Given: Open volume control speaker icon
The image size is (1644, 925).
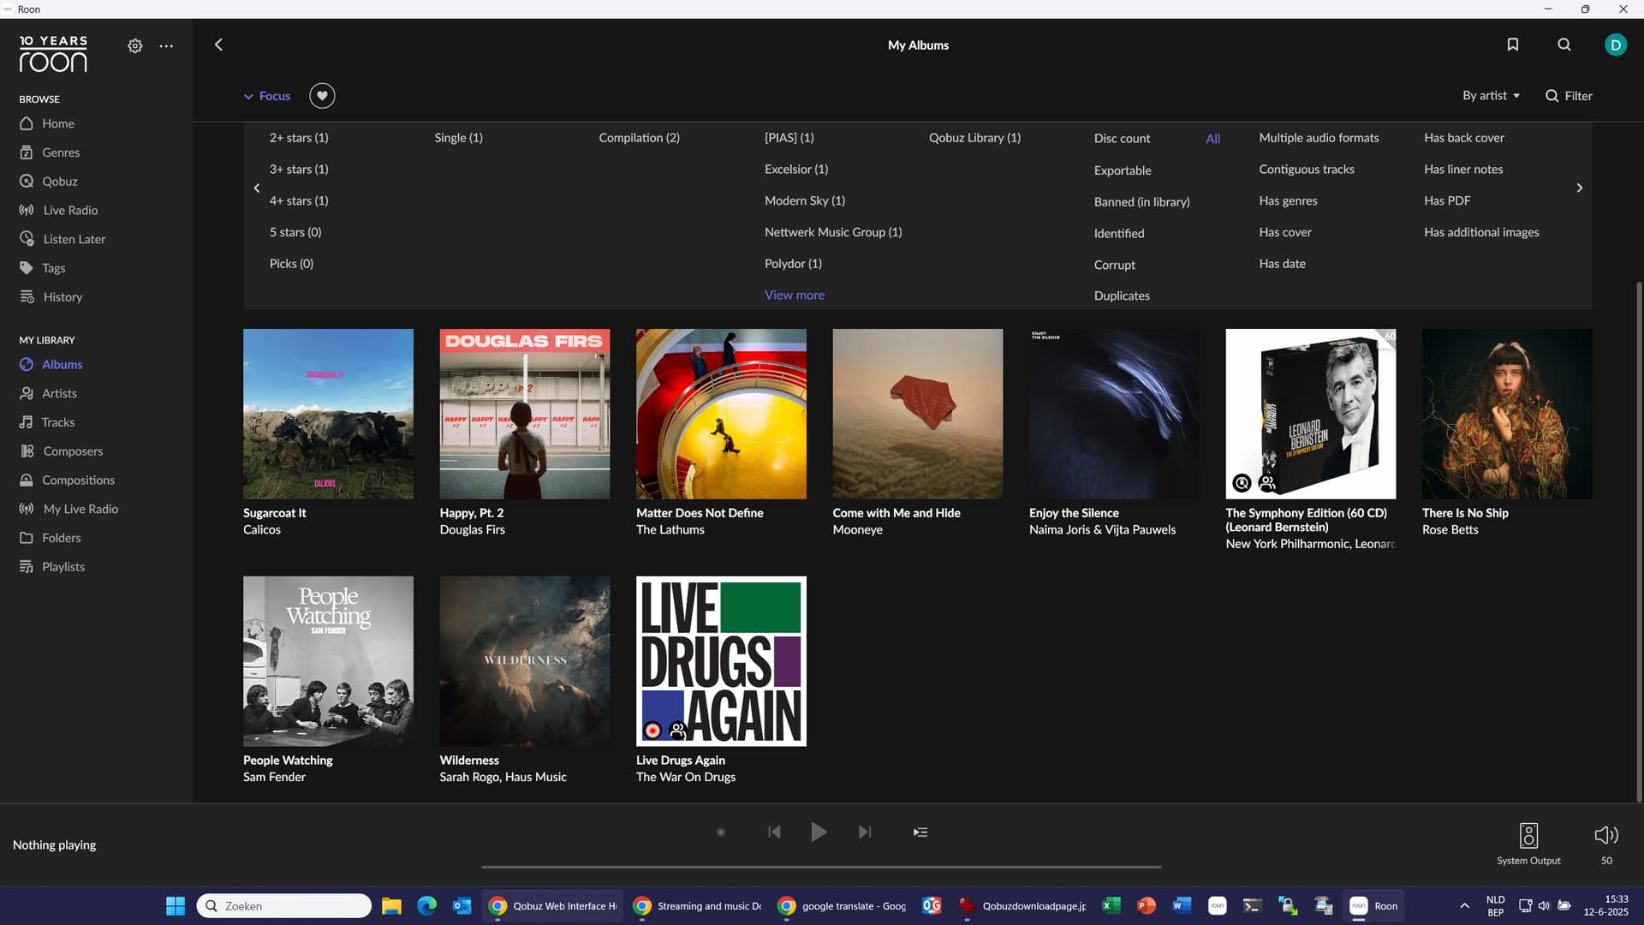Looking at the screenshot, I should [1606, 835].
